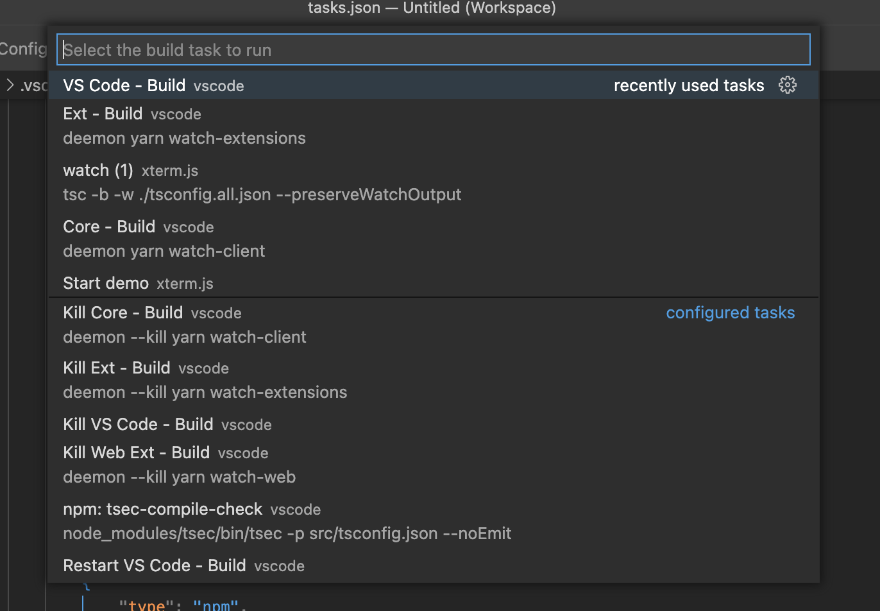Select the Core - Build task

[109, 227]
